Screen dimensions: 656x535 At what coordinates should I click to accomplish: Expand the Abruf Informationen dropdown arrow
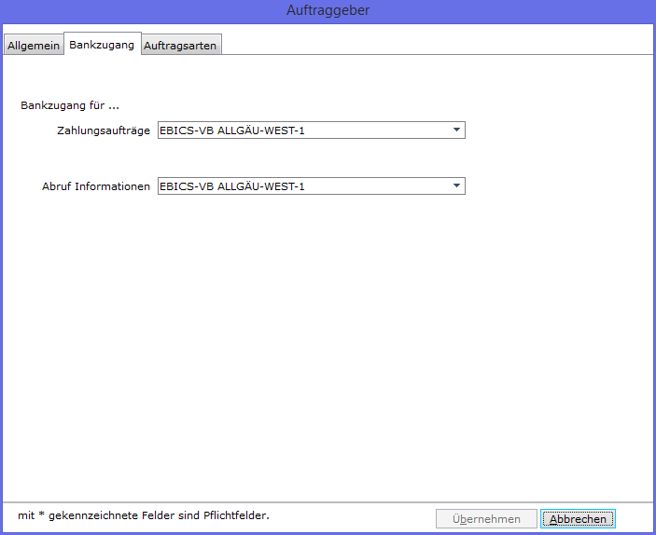456,185
